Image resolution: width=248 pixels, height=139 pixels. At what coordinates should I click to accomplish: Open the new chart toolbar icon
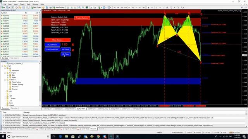(x=3, y=7)
